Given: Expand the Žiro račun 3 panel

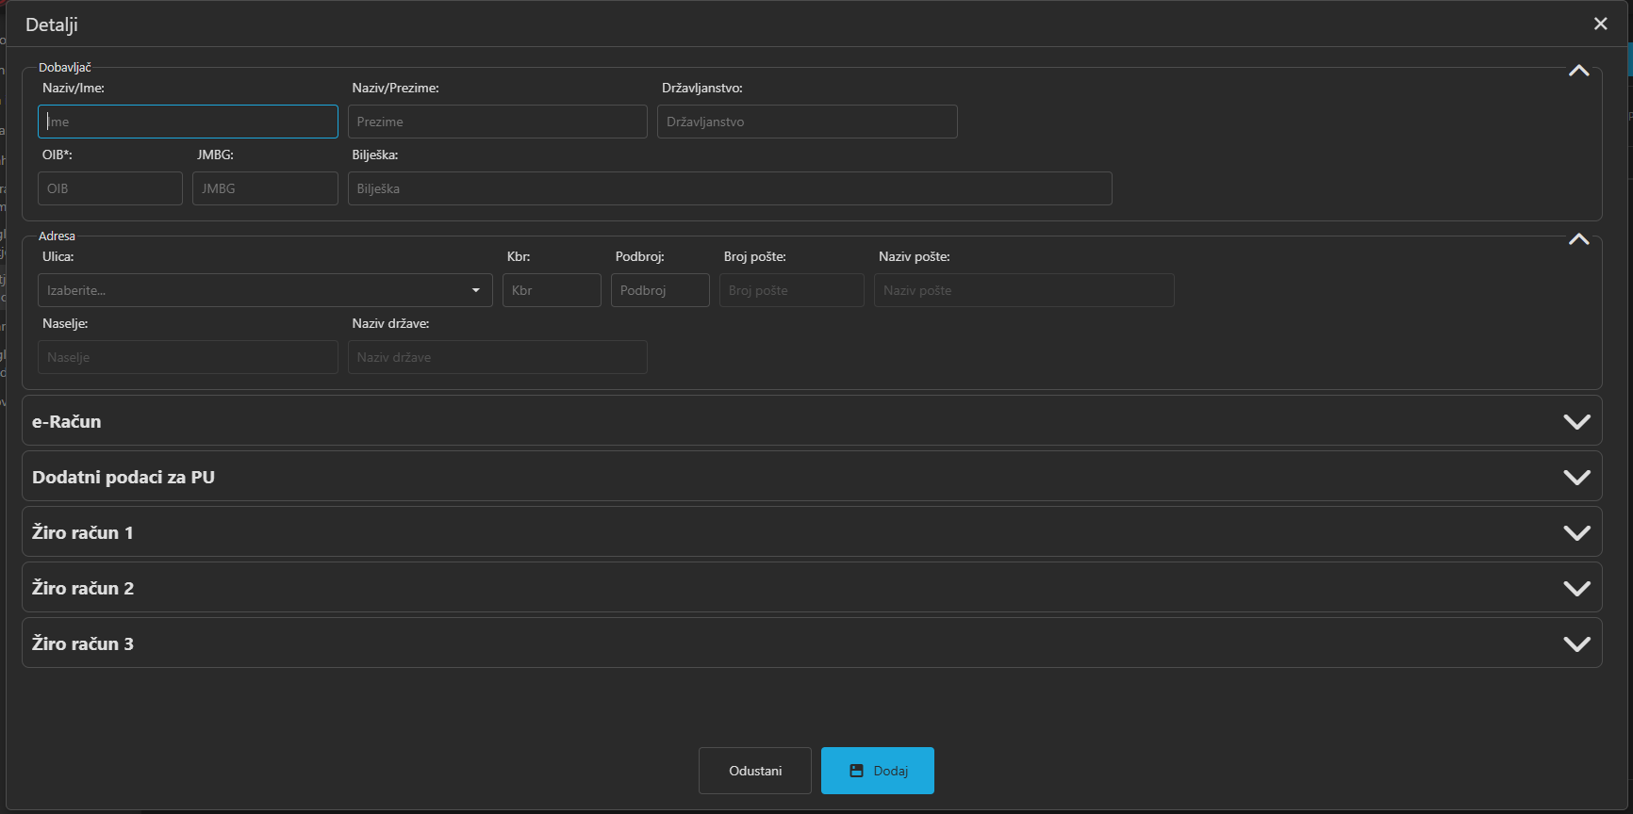Looking at the screenshot, I should (1576, 643).
